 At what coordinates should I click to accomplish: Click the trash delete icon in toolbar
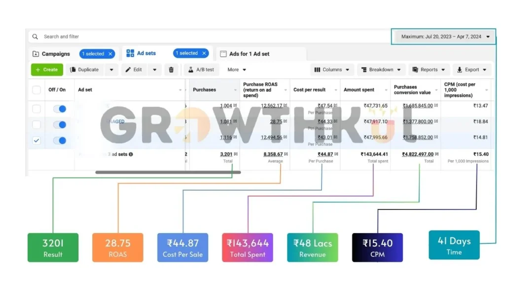pyautogui.click(x=171, y=70)
